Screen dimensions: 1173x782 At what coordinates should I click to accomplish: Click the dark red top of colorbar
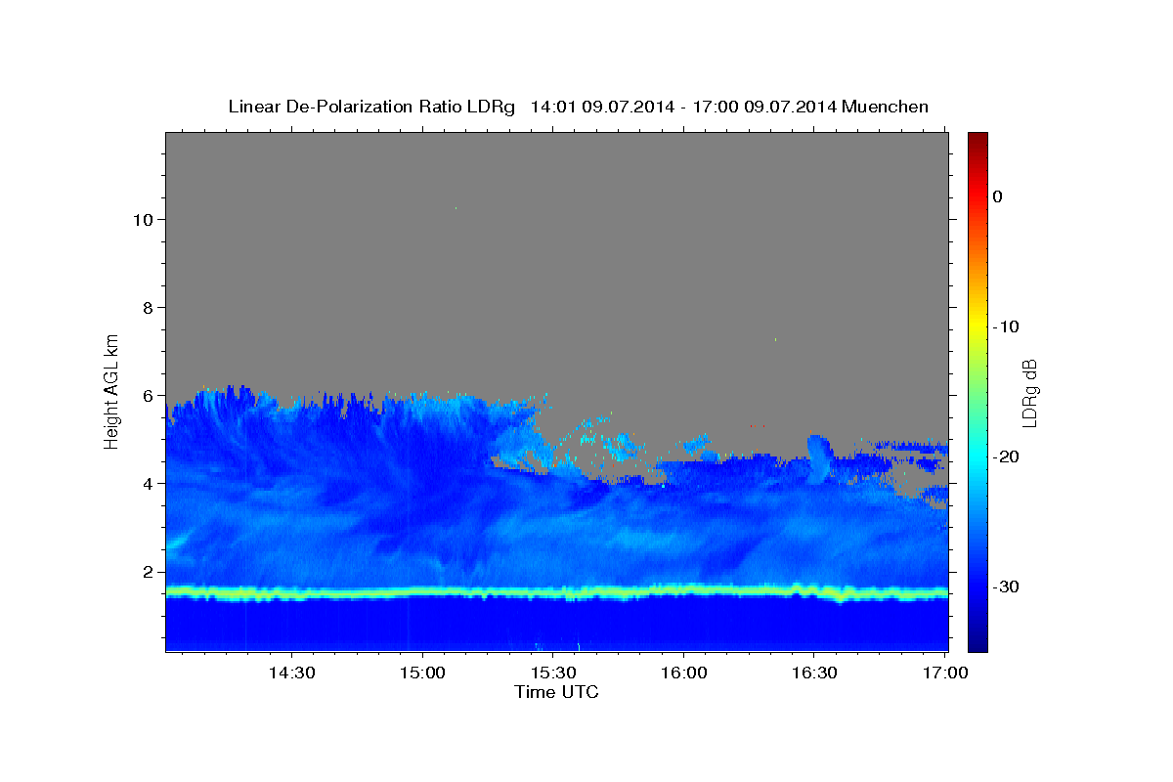[977, 142]
